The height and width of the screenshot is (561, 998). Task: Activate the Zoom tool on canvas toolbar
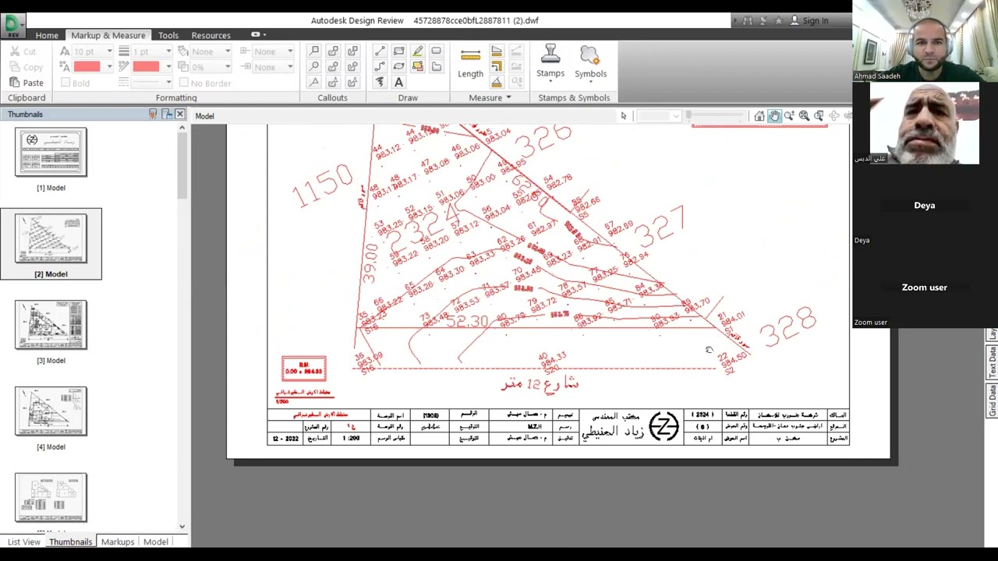789,116
